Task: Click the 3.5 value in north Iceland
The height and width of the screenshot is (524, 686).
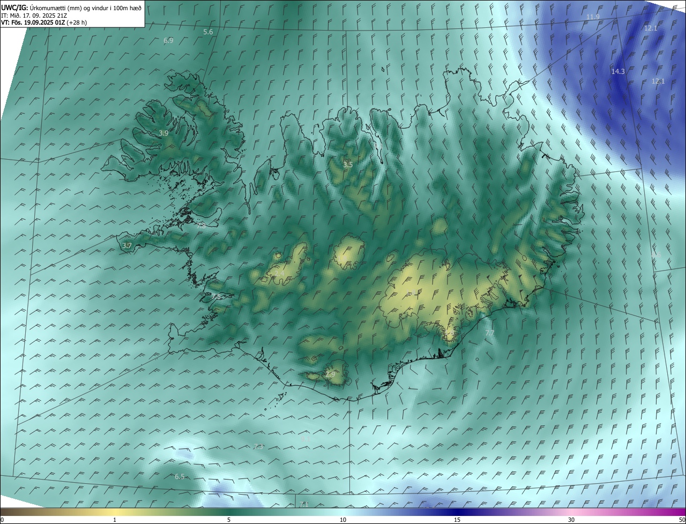Action: click(348, 164)
